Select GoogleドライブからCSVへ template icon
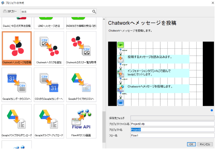The height and width of the screenshot is (149, 216). pos(81,85)
